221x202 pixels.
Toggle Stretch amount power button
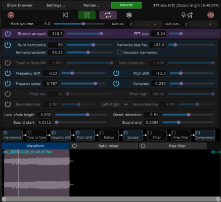pyautogui.click(x=8, y=33)
